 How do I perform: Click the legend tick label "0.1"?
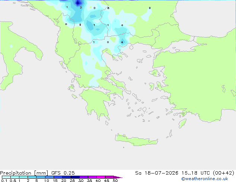click(x=4, y=181)
